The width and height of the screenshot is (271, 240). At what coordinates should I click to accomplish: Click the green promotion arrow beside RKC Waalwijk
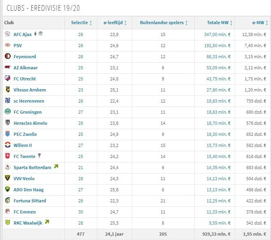click(47, 222)
